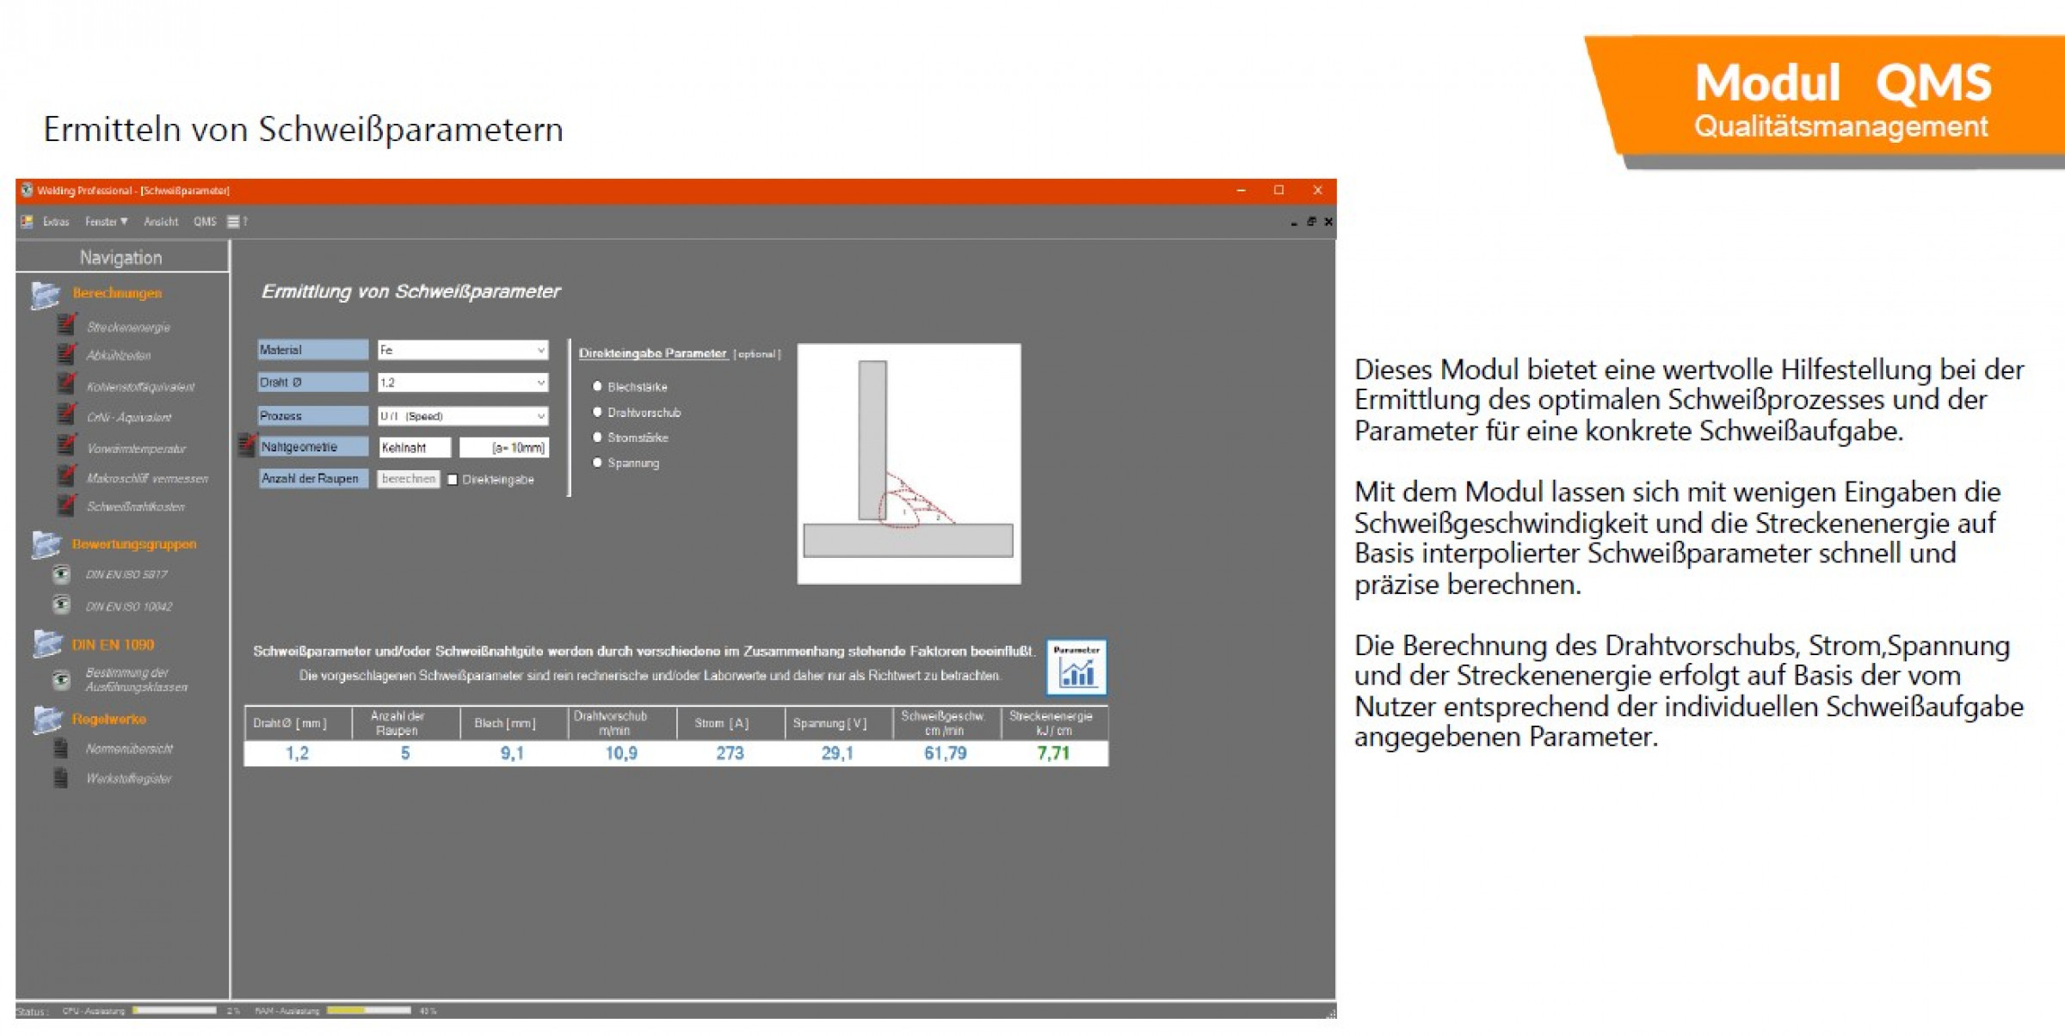Click the Direkteingabe Parameter link

(x=652, y=352)
